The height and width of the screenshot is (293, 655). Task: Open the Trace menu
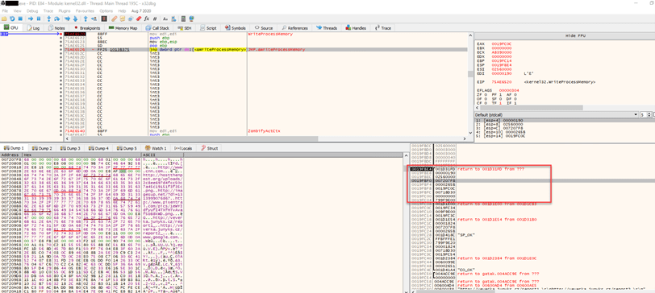point(48,10)
